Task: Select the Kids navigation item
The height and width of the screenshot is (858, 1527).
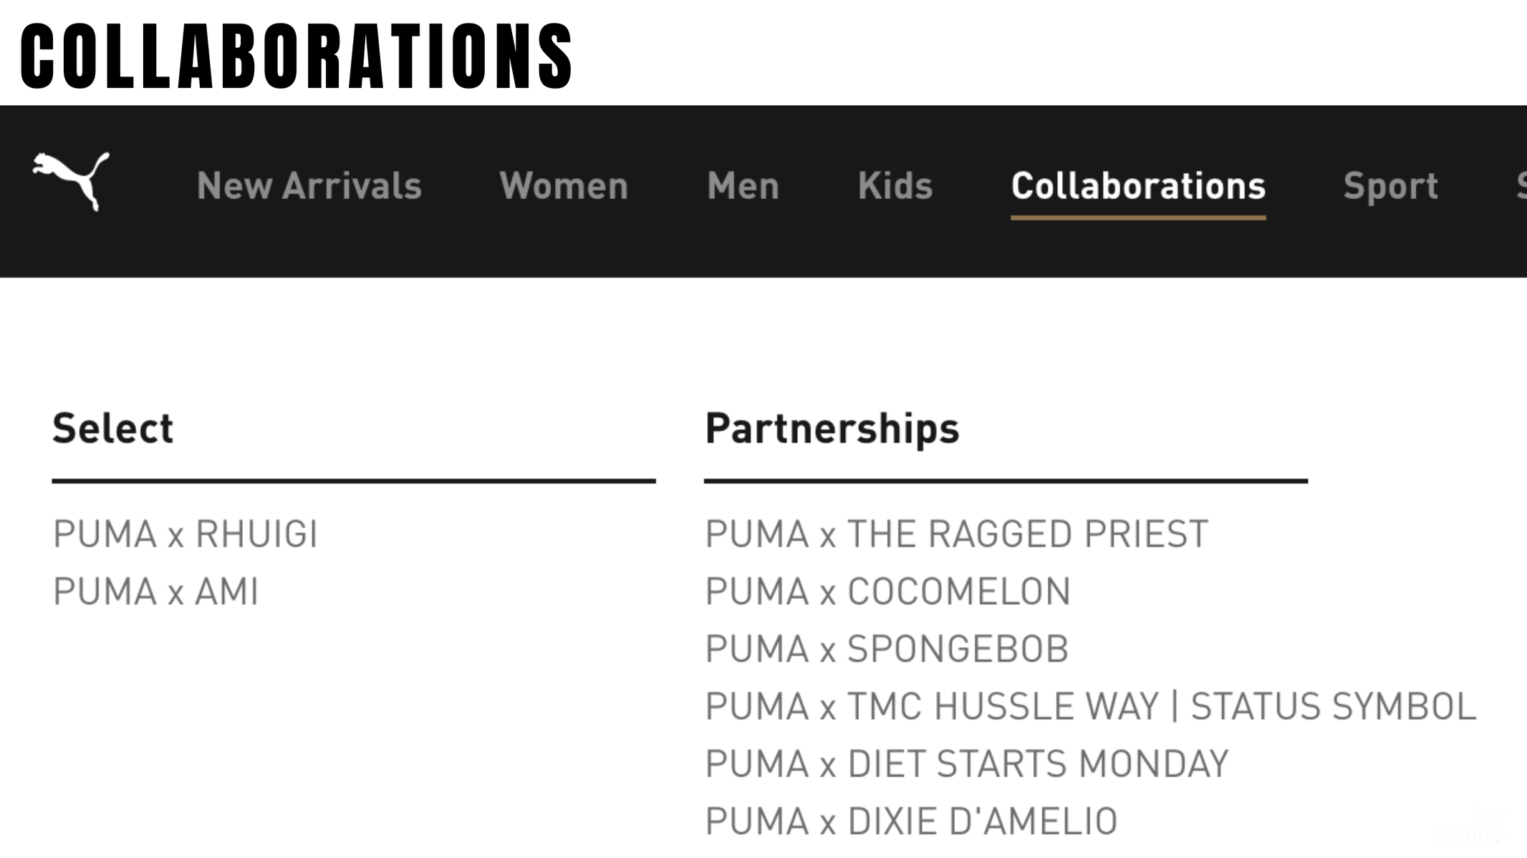Action: [895, 186]
